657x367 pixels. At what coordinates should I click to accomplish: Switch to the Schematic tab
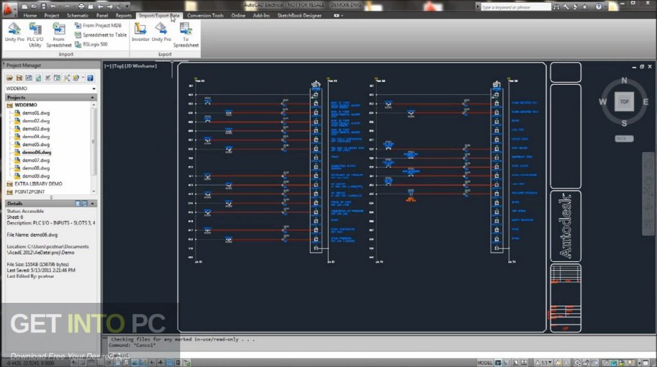[78, 15]
